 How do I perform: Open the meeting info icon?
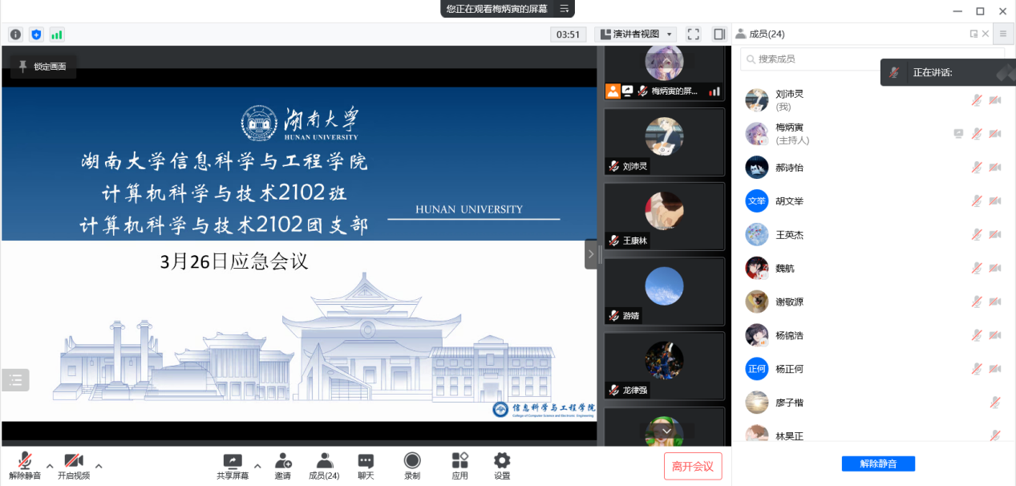click(15, 34)
